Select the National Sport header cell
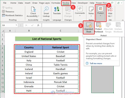Screen dimensions: 125x98 click(x=60, y=47)
